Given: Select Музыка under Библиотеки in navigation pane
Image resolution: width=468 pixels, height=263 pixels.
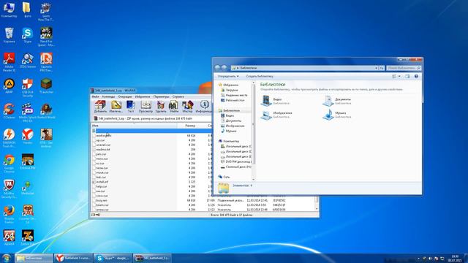Looking at the screenshot, I should tap(231, 131).
